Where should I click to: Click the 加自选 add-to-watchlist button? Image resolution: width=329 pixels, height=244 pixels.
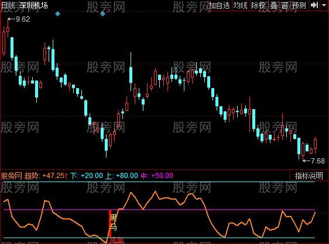point(220,5)
